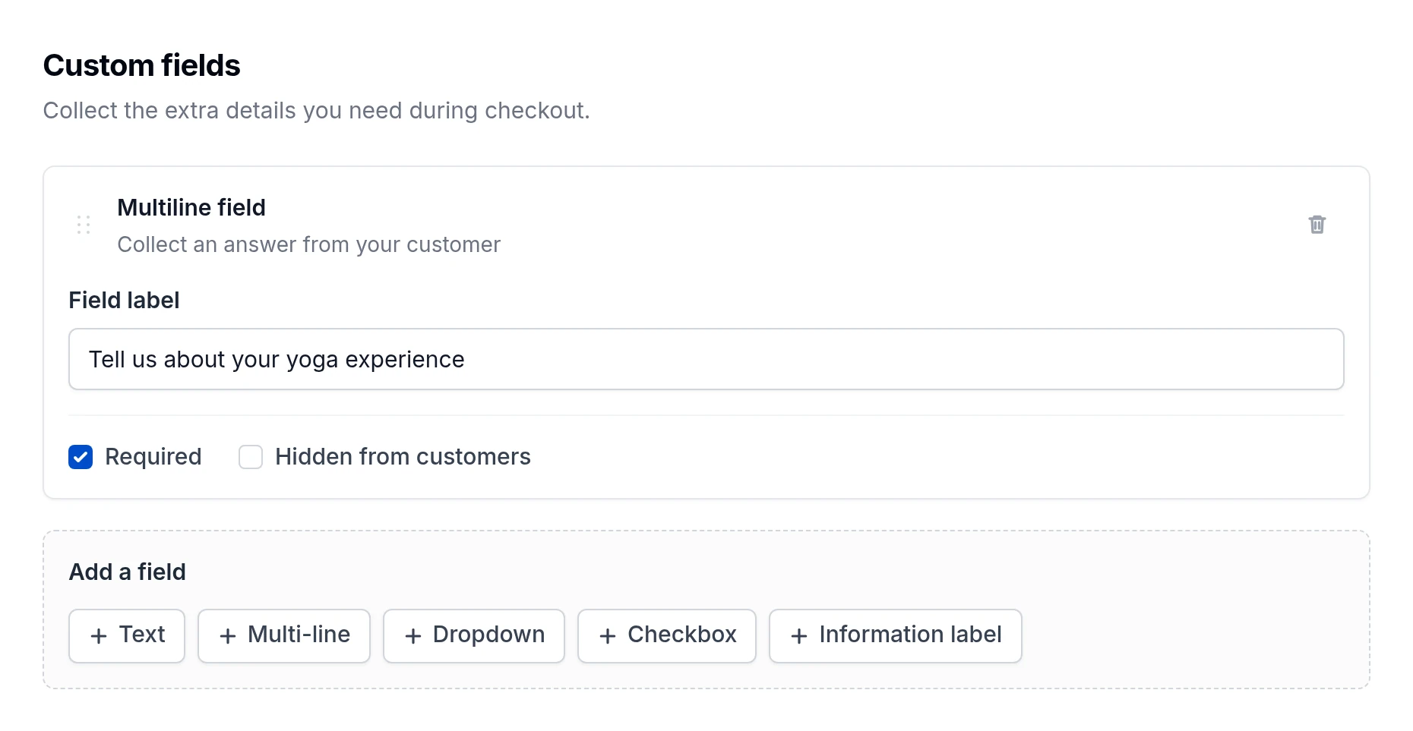Add a Text field
This screenshot has height=731, width=1413.
pos(127,635)
